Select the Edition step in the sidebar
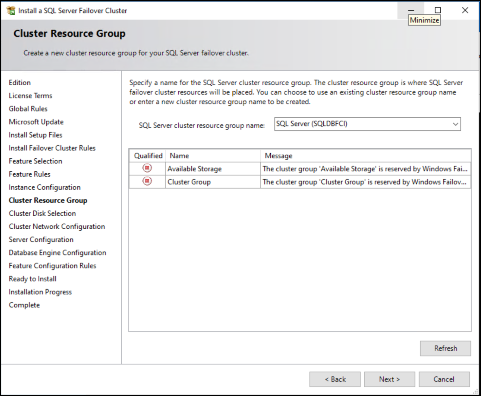481x396 pixels. (20, 83)
